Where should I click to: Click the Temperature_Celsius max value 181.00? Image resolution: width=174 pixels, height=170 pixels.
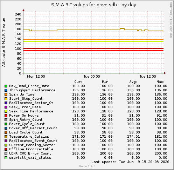161,137
